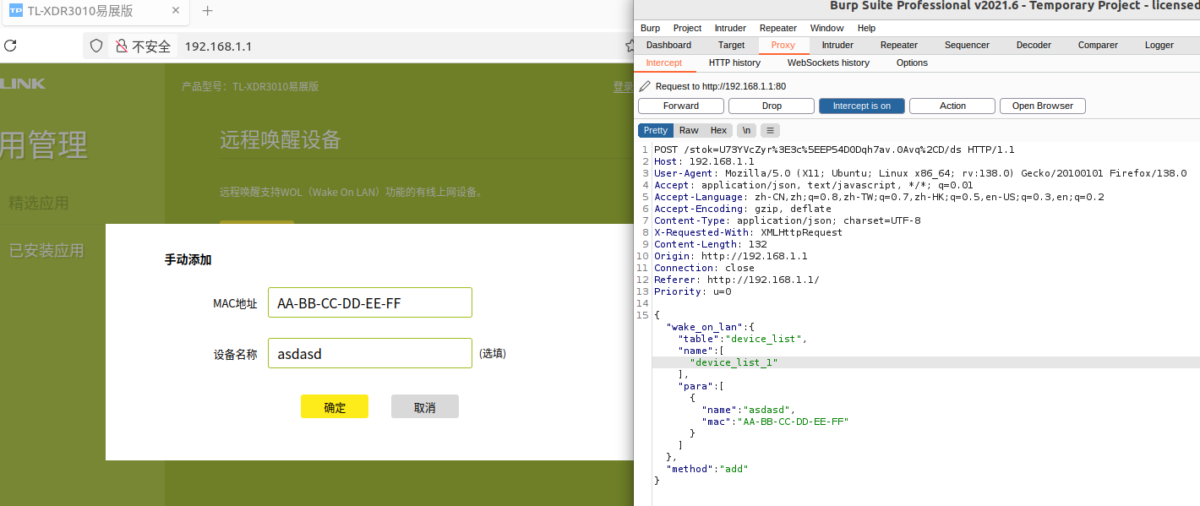Click the "Origin: http://192.168.1.1" line
This screenshot has height=506, width=1200.
coord(731,256)
